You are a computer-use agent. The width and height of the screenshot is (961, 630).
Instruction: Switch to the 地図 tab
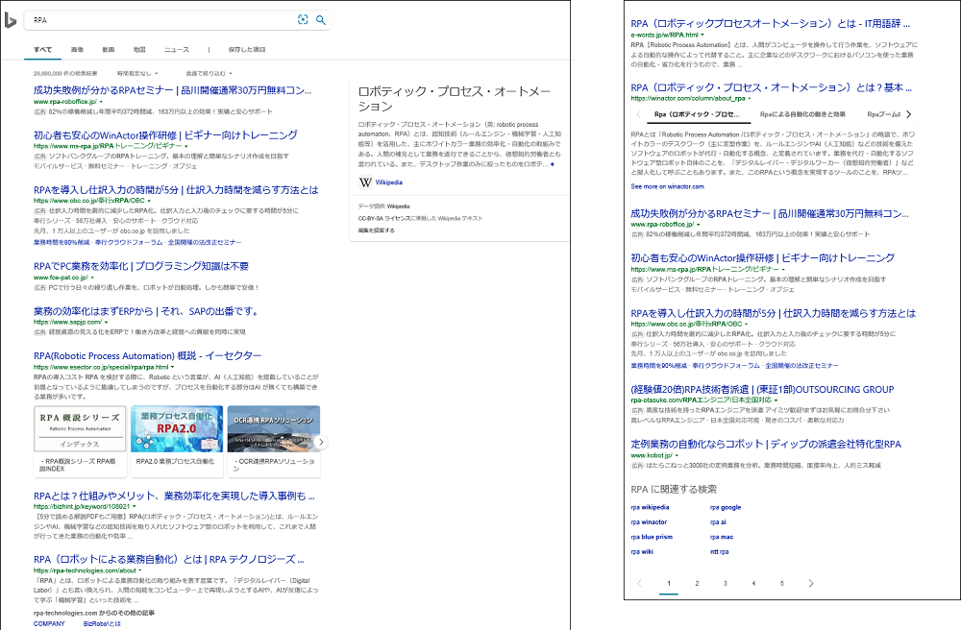pos(139,50)
